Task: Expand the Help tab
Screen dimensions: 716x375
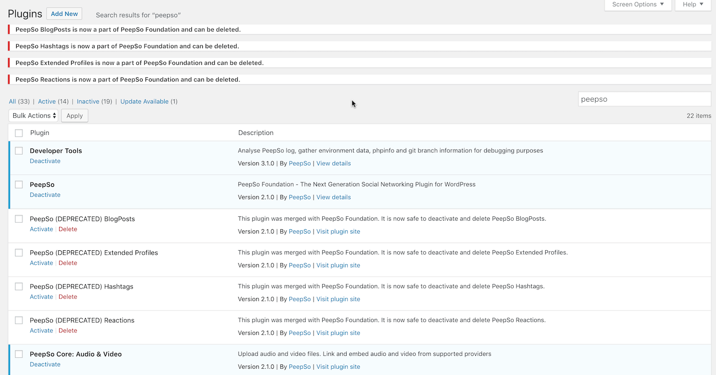Action: point(693,5)
